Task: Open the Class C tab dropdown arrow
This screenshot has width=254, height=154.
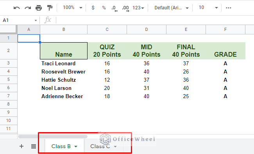Action: pyautogui.click(x=115, y=147)
